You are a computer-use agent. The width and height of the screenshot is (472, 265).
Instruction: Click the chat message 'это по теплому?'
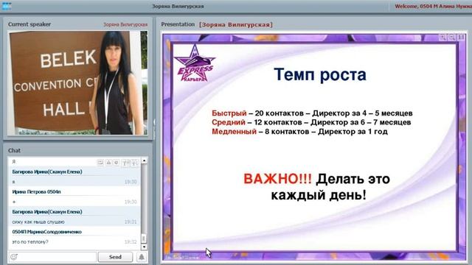(x=30, y=242)
